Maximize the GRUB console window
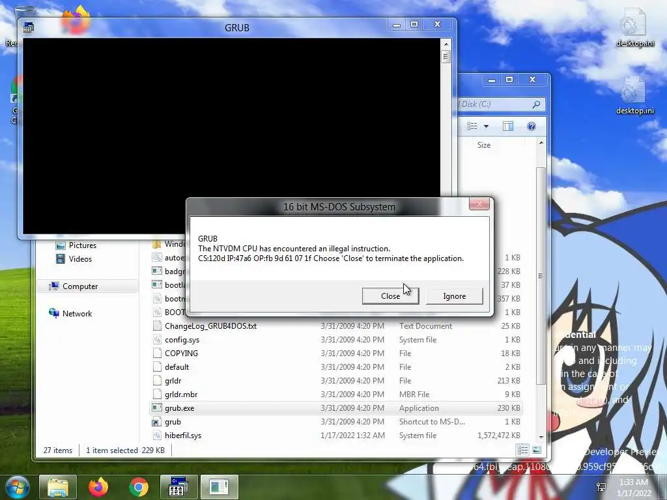The image size is (667, 500). pyautogui.click(x=414, y=24)
